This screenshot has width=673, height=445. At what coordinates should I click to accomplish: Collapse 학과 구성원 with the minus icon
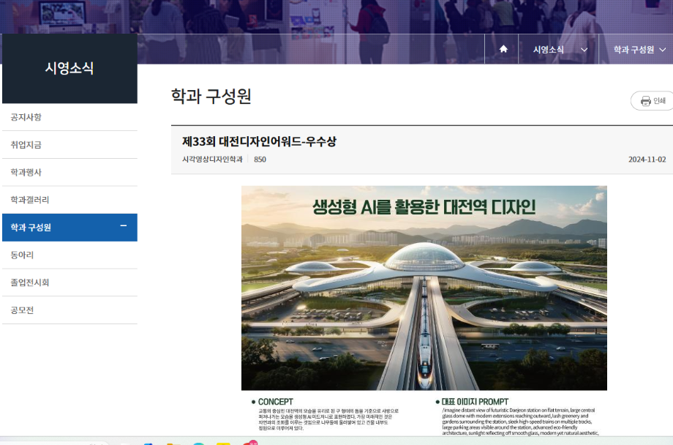(x=123, y=227)
